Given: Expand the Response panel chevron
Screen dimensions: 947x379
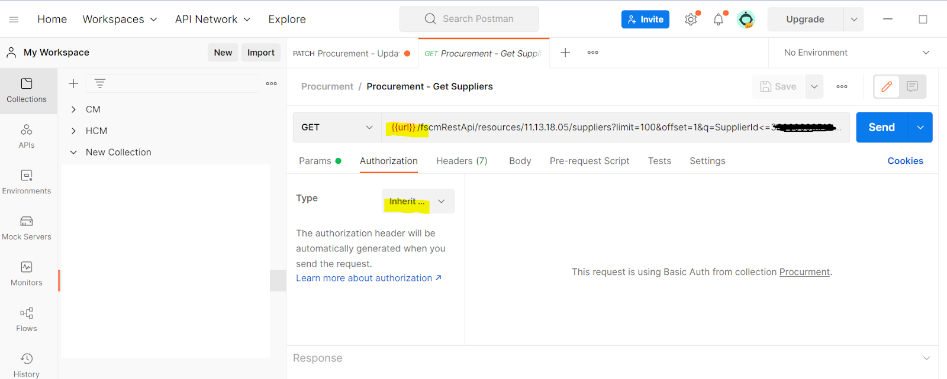Looking at the screenshot, I should click(926, 358).
